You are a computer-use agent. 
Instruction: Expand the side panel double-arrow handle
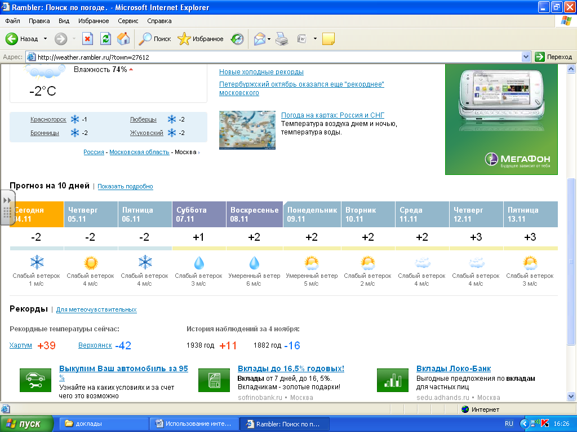click(x=6, y=200)
